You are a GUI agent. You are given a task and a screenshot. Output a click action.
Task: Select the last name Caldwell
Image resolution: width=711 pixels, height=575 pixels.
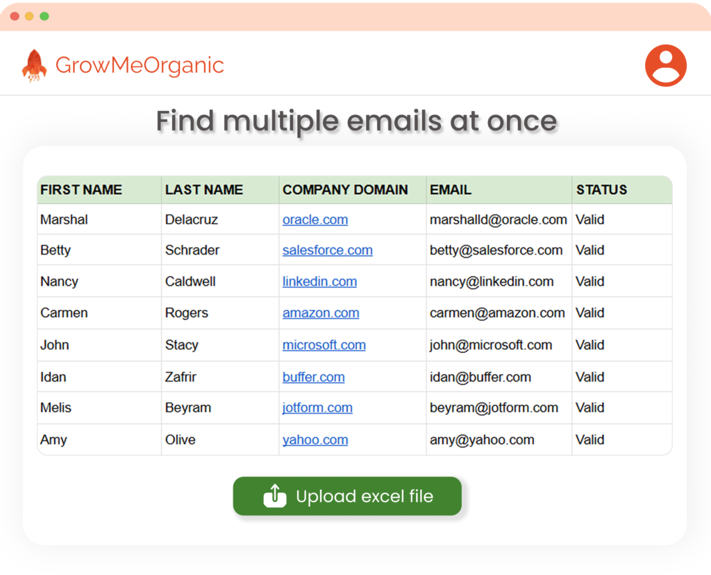click(x=190, y=282)
